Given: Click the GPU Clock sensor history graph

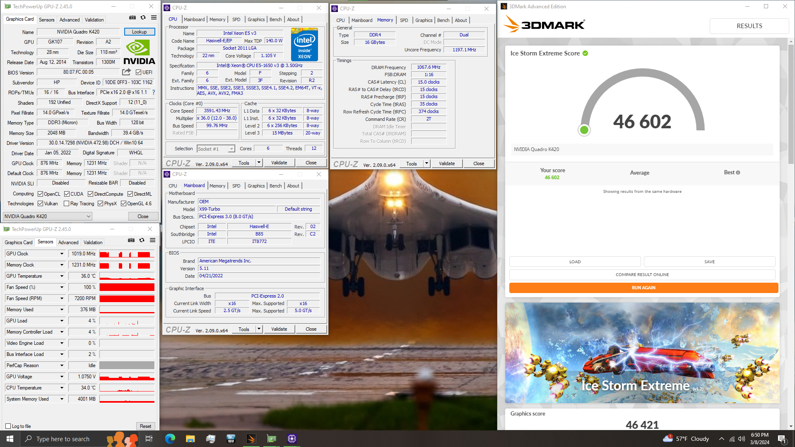Looking at the screenshot, I should [127, 254].
